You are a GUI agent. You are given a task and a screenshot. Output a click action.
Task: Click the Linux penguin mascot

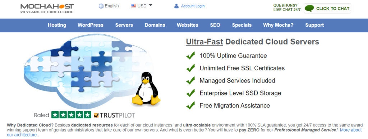point(146,89)
